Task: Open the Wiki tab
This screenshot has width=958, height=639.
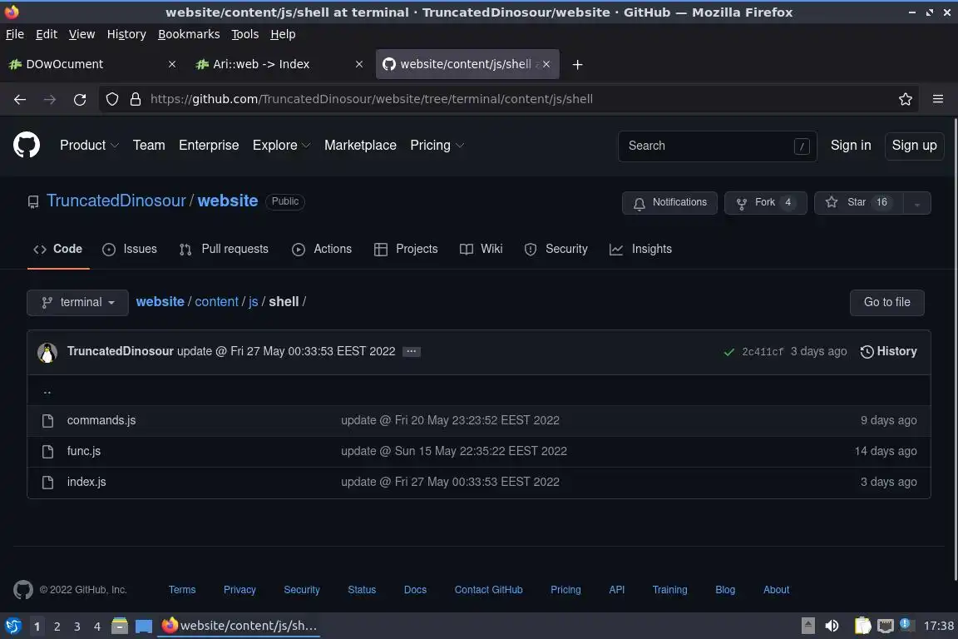Action: (x=481, y=250)
